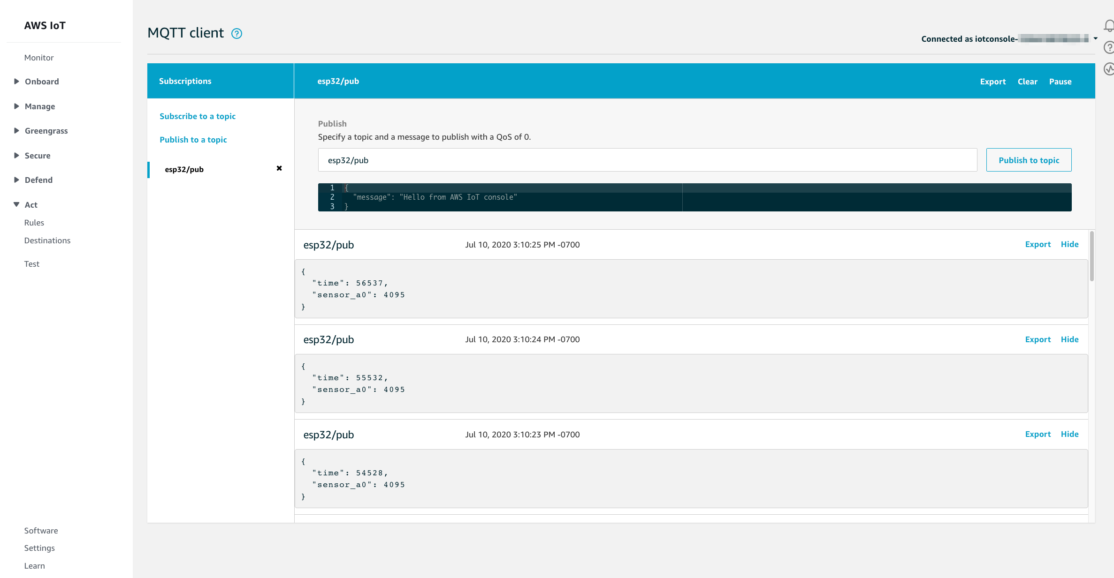This screenshot has width=1114, height=578.
Task: Click the Subscriptions panel header
Action: [221, 81]
